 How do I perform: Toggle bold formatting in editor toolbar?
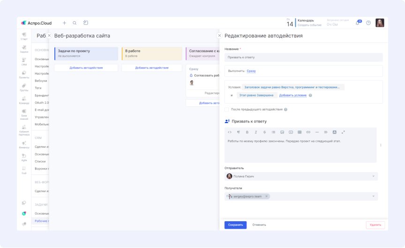(x=247, y=132)
